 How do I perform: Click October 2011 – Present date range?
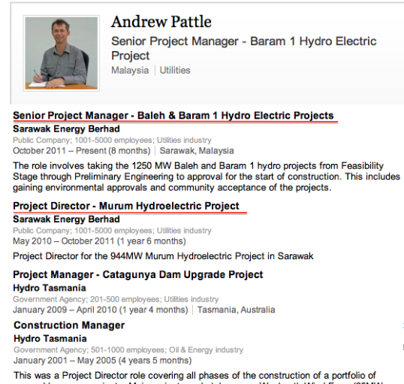click(82, 150)
